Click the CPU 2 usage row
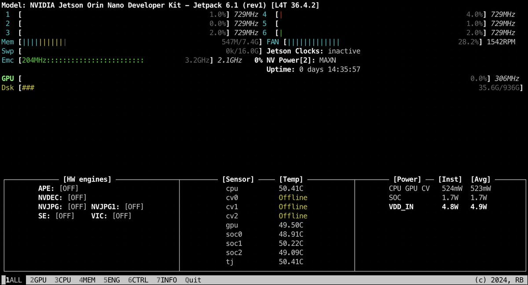Screen dimensions: 528x285 pos(131,24)
